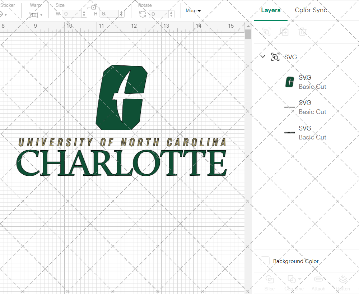Image resolution: width=359 pixels, height=294 pixels.
Task: Open the Combine dropdown arrow
Action: [x=299, y=279]
